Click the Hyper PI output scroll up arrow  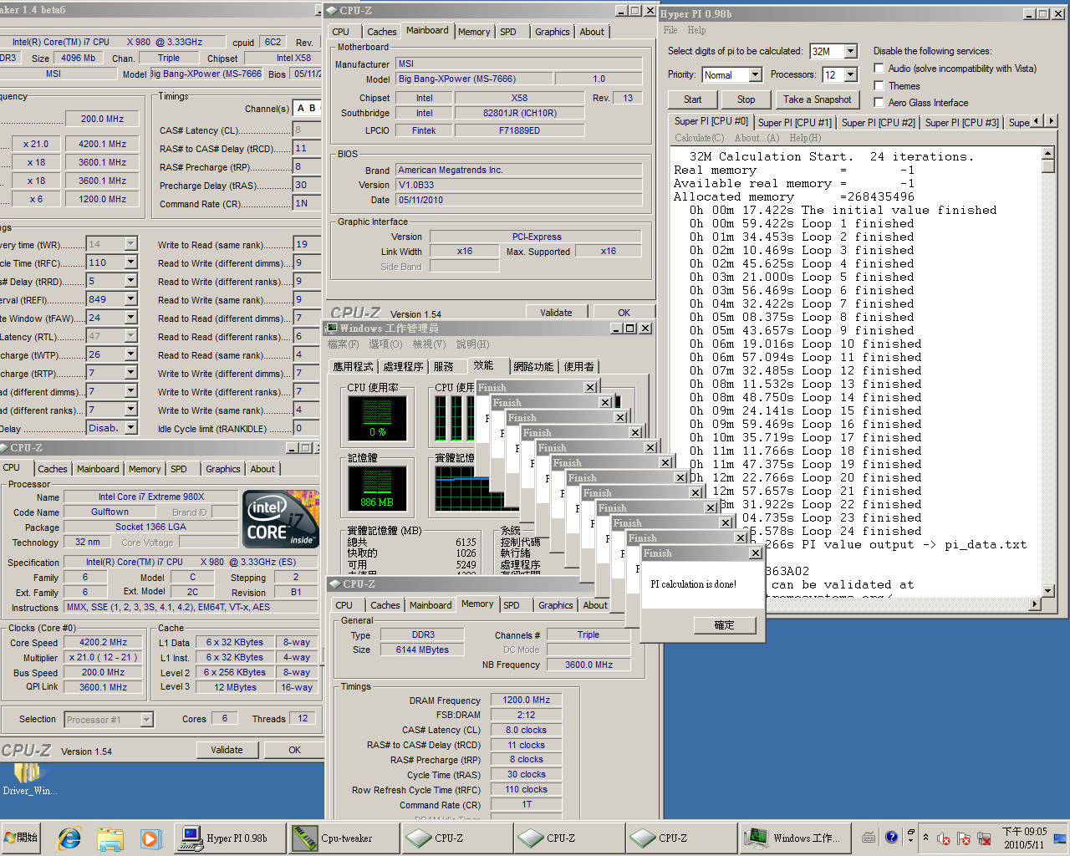pyautogui.click(x=1048, y=153)
